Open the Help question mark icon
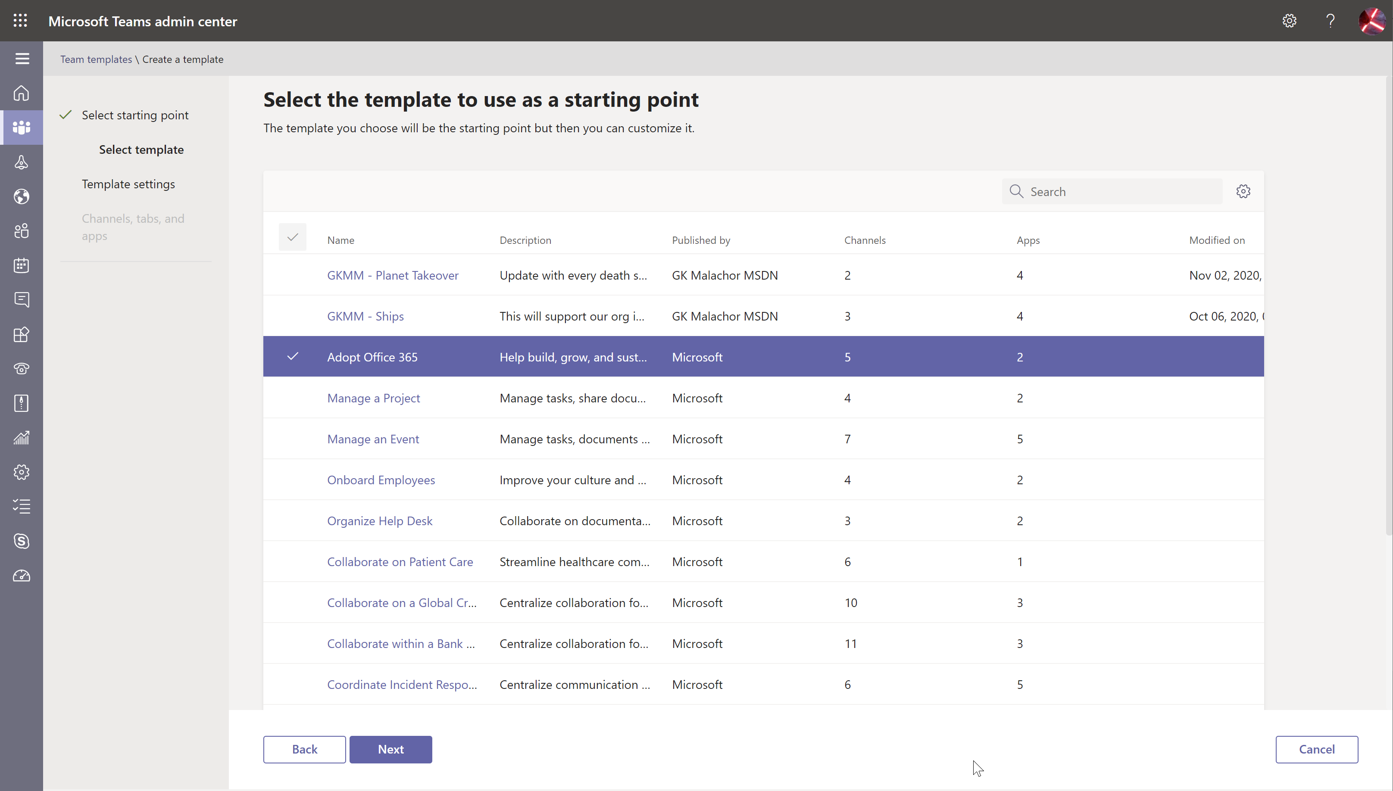Viewport: 1393px width, 791px height. pyautogui.click(x=1330, y=21)
